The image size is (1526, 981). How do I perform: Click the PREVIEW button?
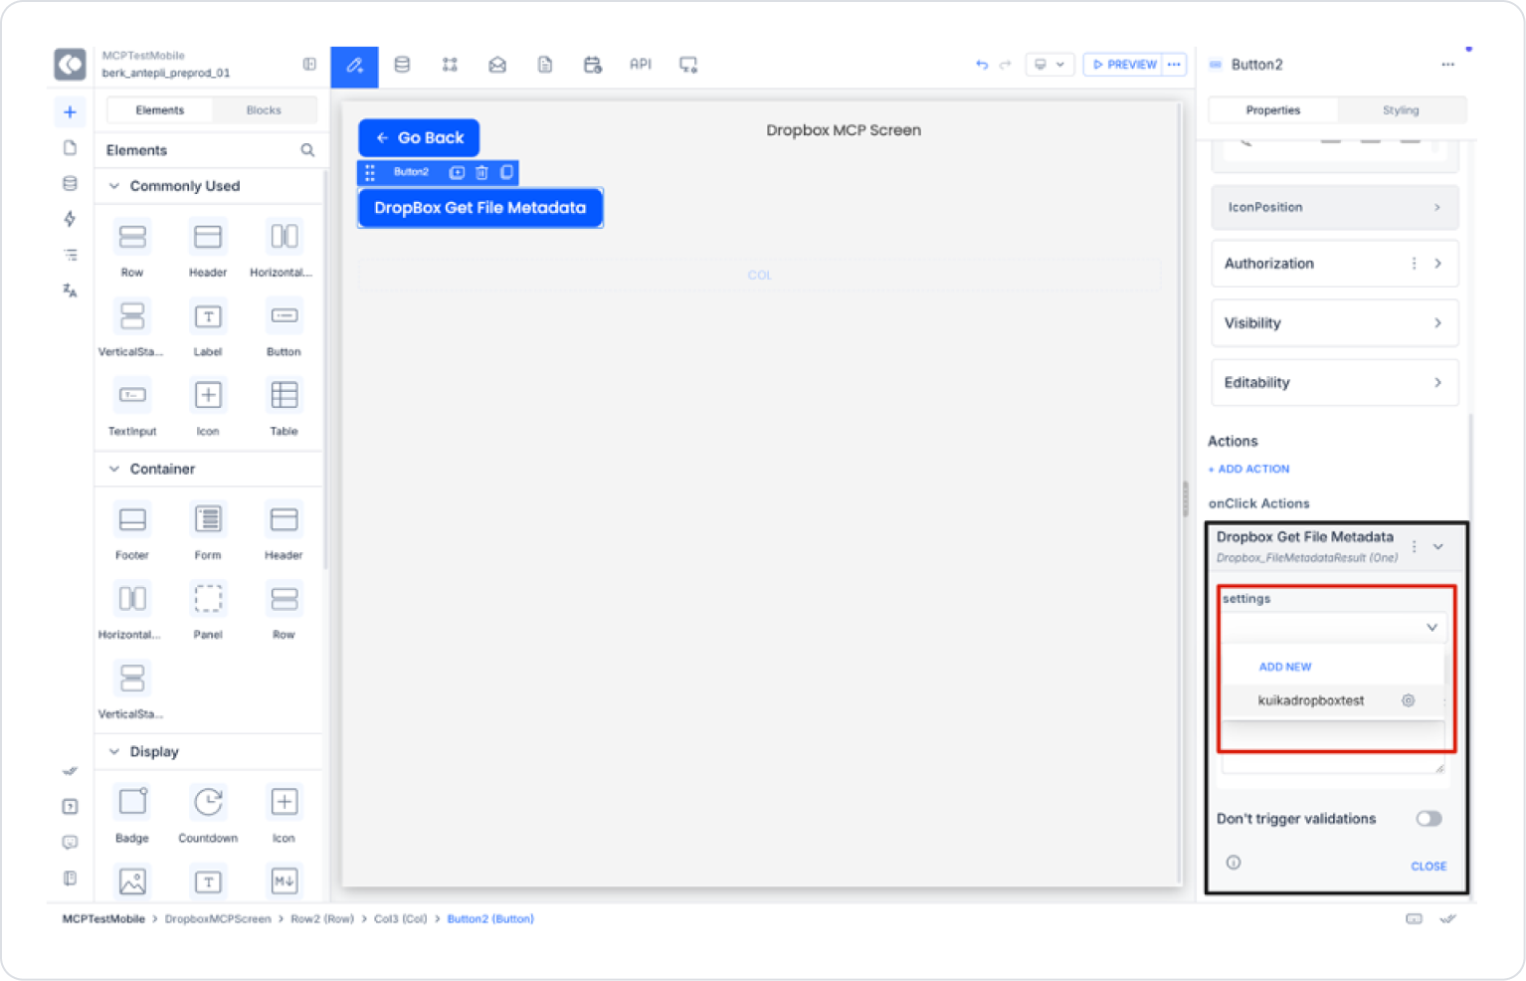[1124, 65]
